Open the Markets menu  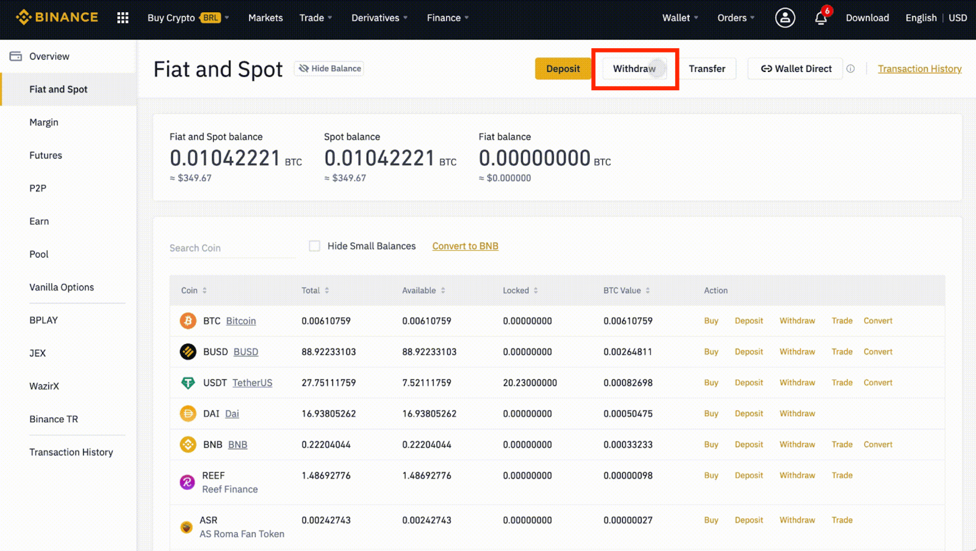pos(265,18)
